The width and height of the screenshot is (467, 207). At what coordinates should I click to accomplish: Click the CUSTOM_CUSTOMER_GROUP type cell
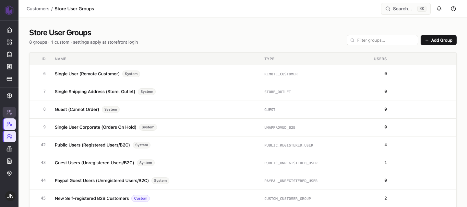pyautogui.click(x=288, y=199)
